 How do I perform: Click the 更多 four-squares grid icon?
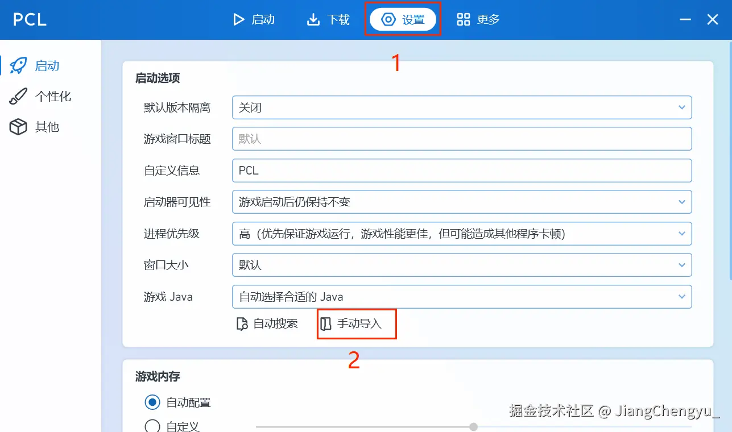click(x=464, y=20)
